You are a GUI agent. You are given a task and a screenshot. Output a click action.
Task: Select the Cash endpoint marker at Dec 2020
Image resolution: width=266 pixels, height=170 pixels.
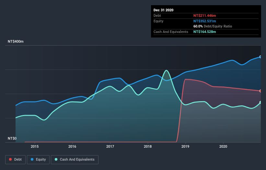260,102
